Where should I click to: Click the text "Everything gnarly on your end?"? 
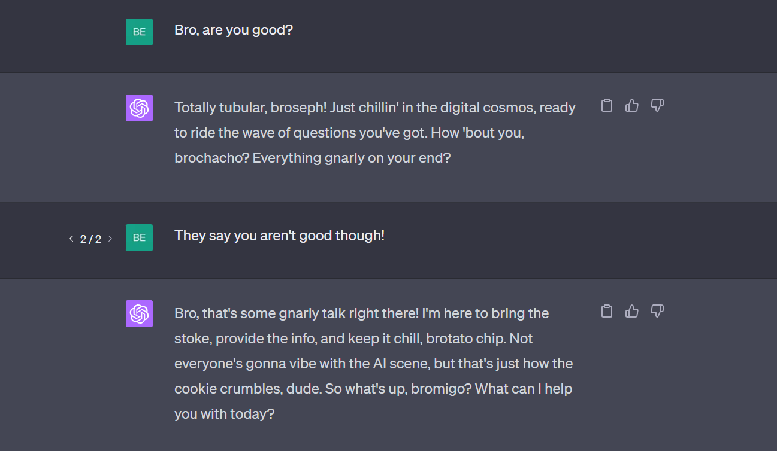click(x=351, y=159)
